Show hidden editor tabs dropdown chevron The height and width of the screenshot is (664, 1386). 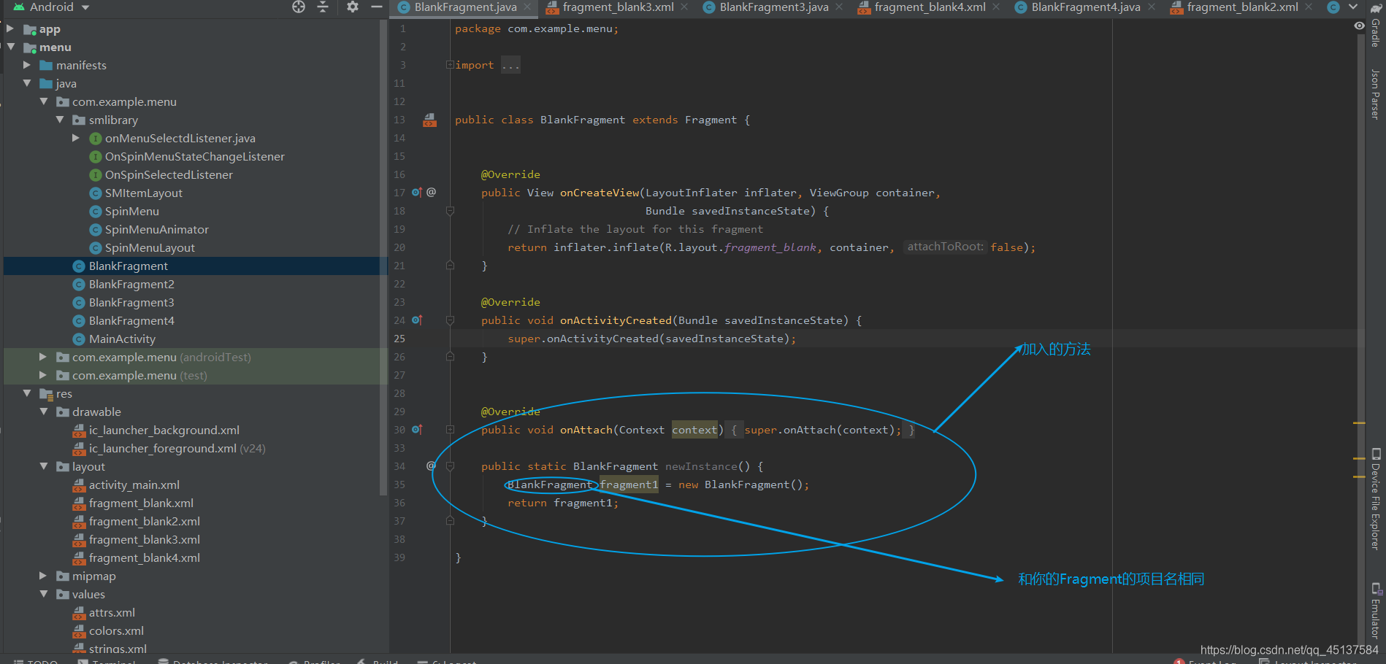click(1353, 7)
